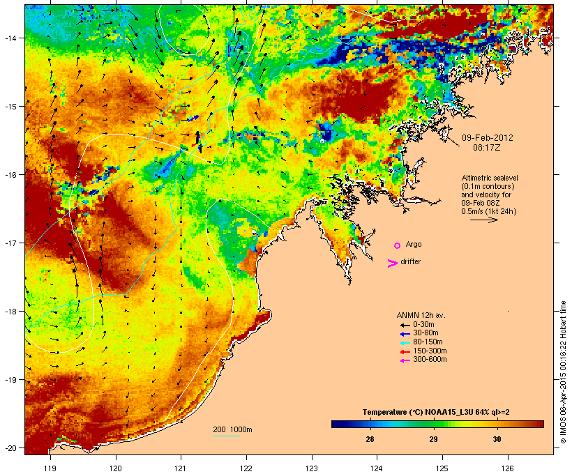The height and width of the screenshot is (474, 572).
Task: Click the red 150-300m legend arrow
Action: coord(405,352)
